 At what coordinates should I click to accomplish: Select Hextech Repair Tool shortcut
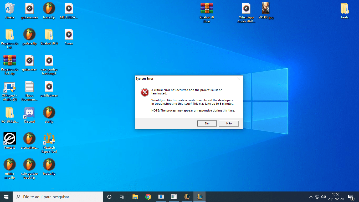point(49,143)
